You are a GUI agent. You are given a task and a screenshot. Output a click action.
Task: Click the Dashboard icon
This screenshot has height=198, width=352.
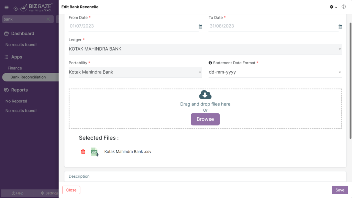pyautogui.click(x=6, y=33)
